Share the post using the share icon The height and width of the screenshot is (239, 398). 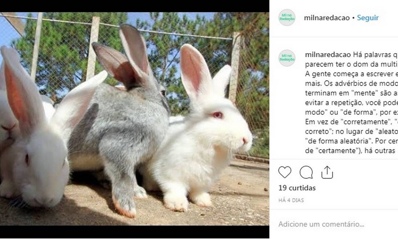click(x=327, y=172)
